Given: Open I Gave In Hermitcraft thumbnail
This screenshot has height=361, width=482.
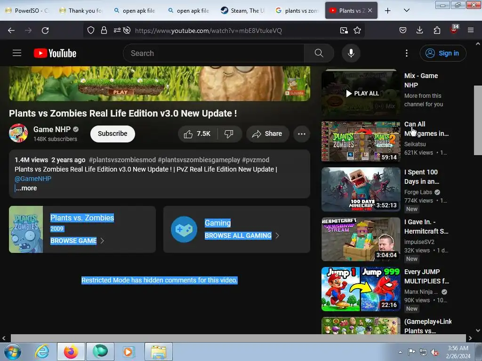Looking at the screenshot, I should point(361,239).
